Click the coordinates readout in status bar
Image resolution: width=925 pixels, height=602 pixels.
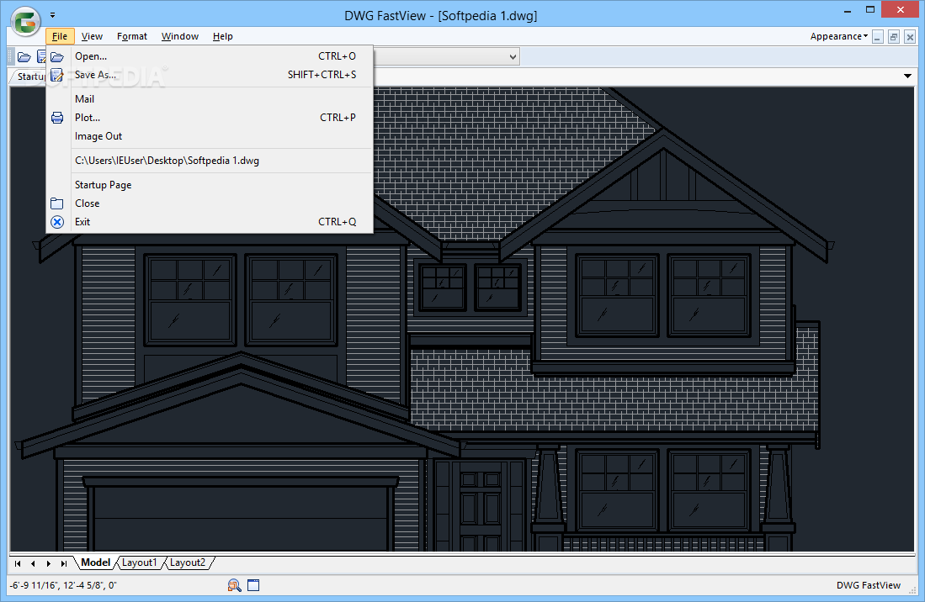click(63, 585)
